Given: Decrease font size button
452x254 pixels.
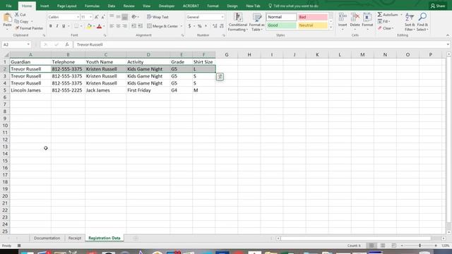Looking at the screenshot, I should pyautogui.click(x=103, y=17).
